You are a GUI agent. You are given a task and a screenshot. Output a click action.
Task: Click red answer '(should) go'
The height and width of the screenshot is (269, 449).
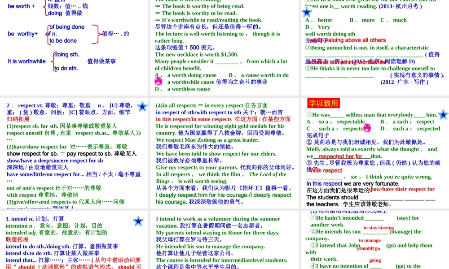[x=368, y=248]
